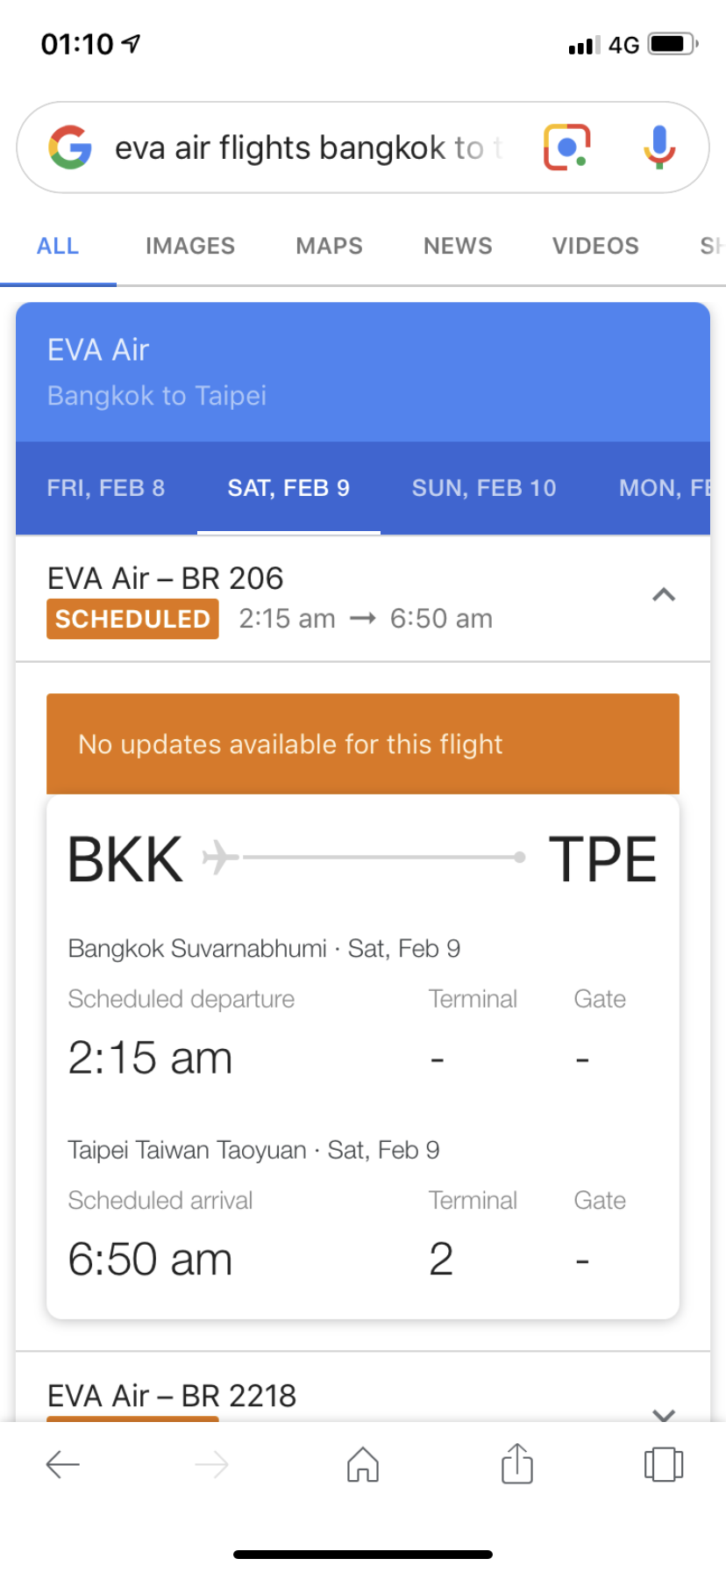Switch to the IMAGES search tab
This screenshot has width=726, height=1573.
[190, 246]
